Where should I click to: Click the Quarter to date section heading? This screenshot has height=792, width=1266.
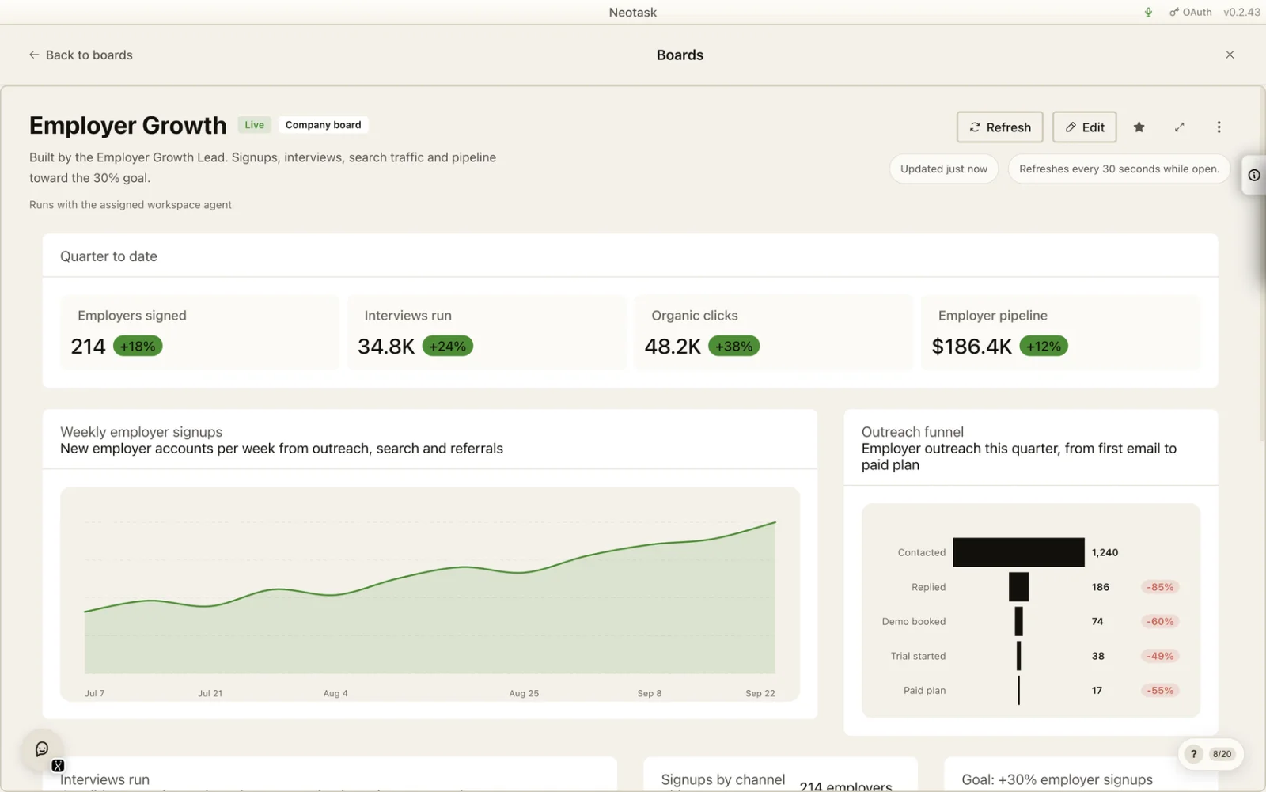108,256
